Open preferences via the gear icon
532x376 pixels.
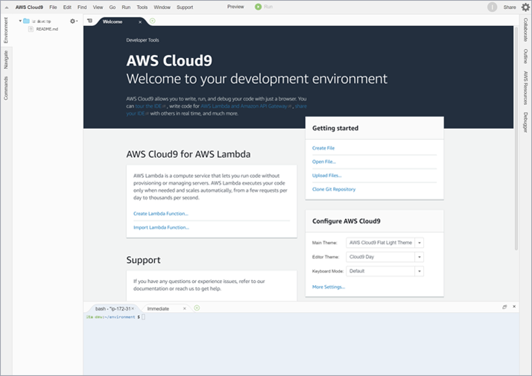pos(525,7)
